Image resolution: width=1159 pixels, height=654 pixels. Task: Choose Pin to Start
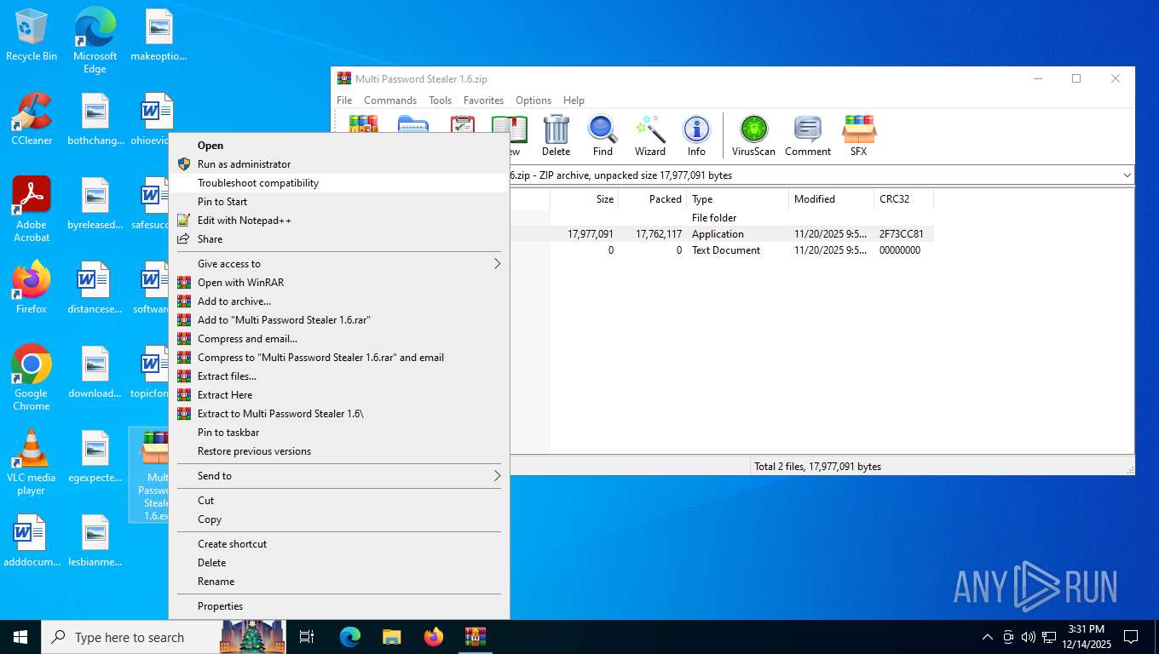point(339,202)
